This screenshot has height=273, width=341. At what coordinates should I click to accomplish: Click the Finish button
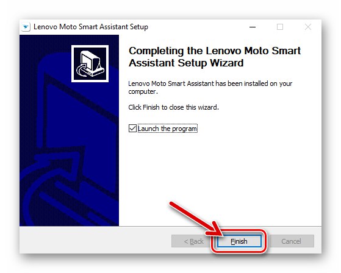(239, 241)
